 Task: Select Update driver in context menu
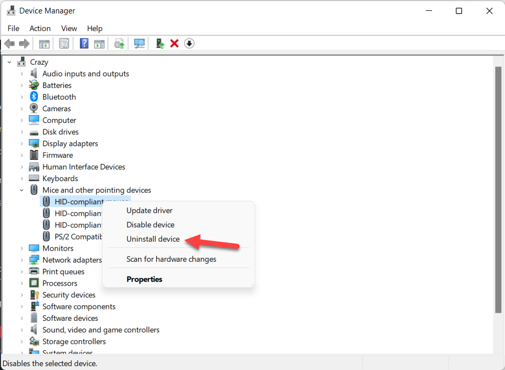coord(150,211)
